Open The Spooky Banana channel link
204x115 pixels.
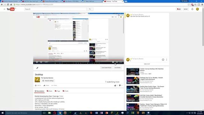coord(47,78)
